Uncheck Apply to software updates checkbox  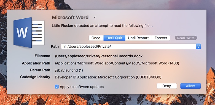point(57,87)
